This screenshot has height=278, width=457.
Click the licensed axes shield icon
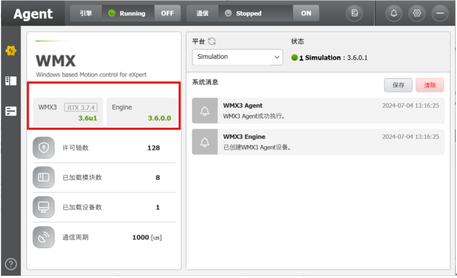[43, 147]
